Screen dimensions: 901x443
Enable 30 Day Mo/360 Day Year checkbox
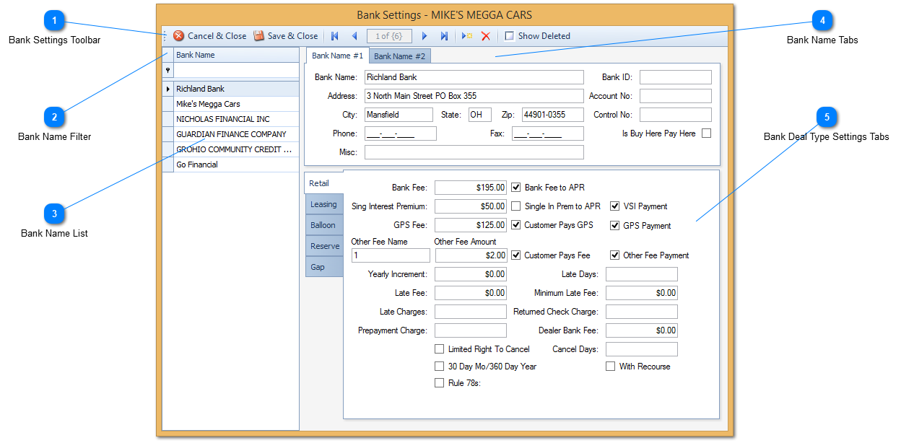tap(439, 367)
